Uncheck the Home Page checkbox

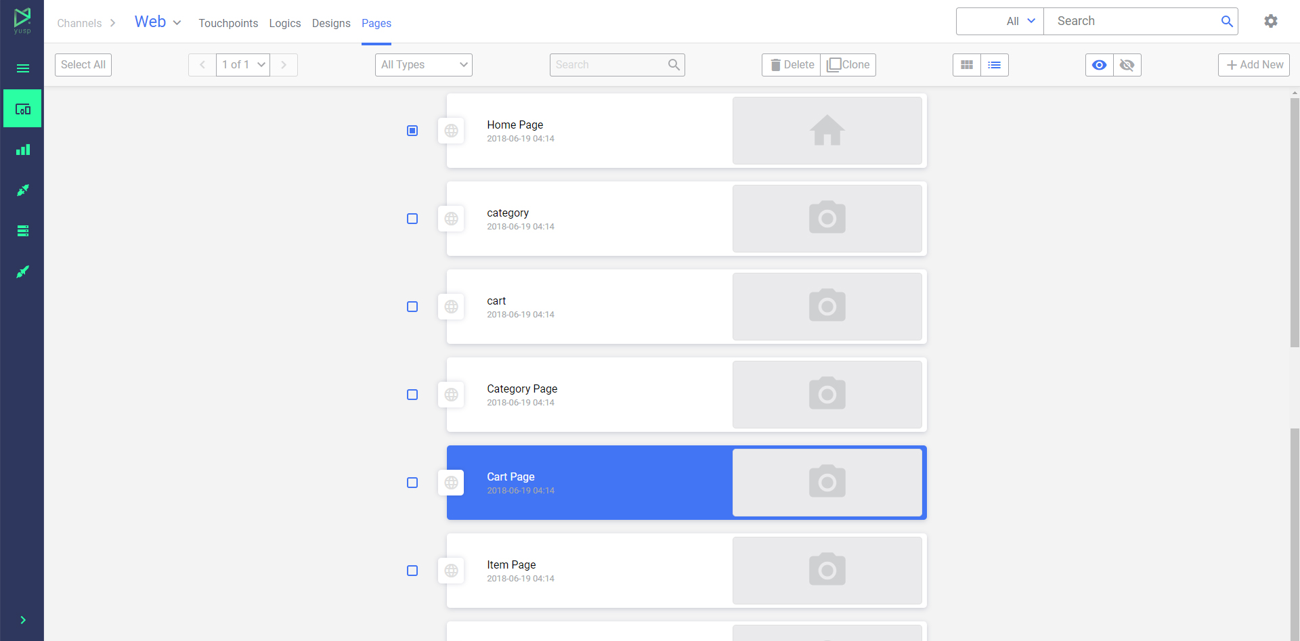412,131
